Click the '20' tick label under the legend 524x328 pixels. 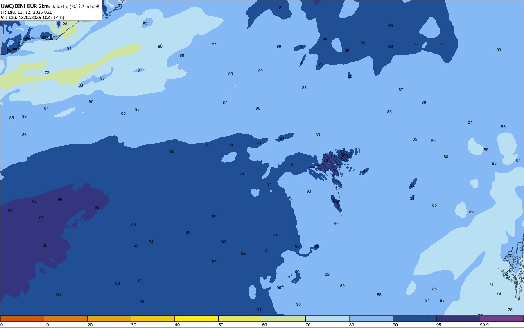90,325
